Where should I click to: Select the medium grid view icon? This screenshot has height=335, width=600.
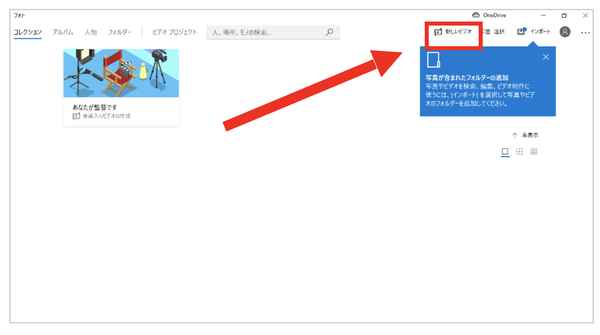(x=520, y=152)
